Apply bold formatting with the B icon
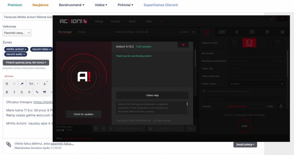This screenshot has height=155, width=294. pyautogui.click(x=7, y=92)
